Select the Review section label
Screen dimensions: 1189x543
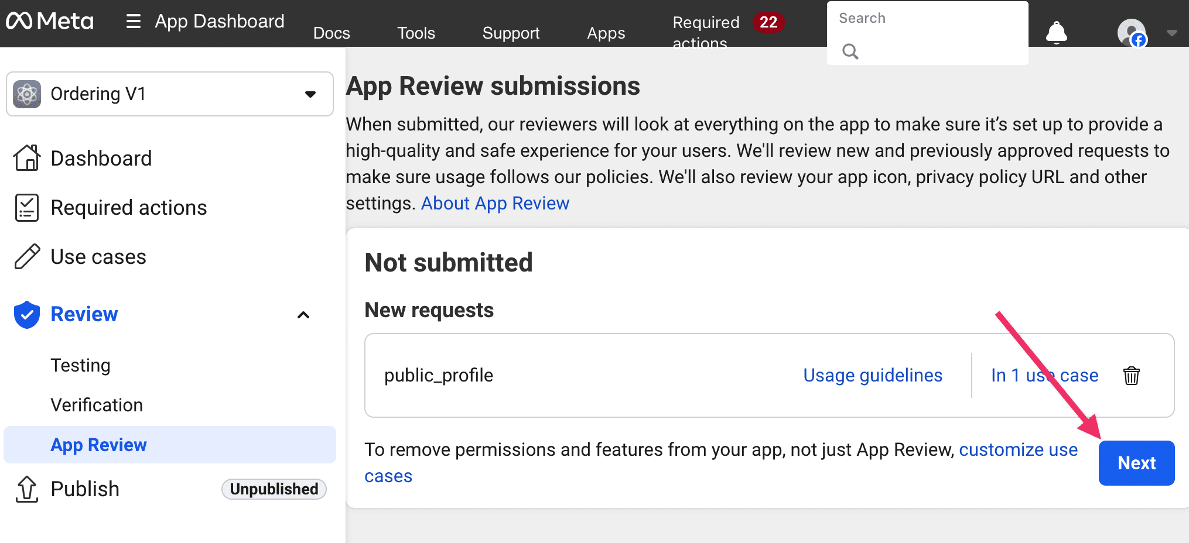(x=84, y=314)
